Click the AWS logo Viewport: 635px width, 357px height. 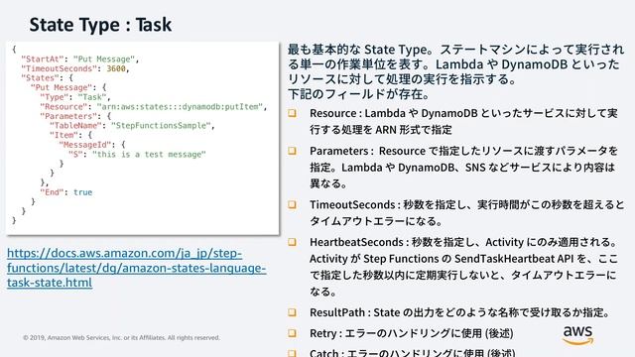[577, 336]
